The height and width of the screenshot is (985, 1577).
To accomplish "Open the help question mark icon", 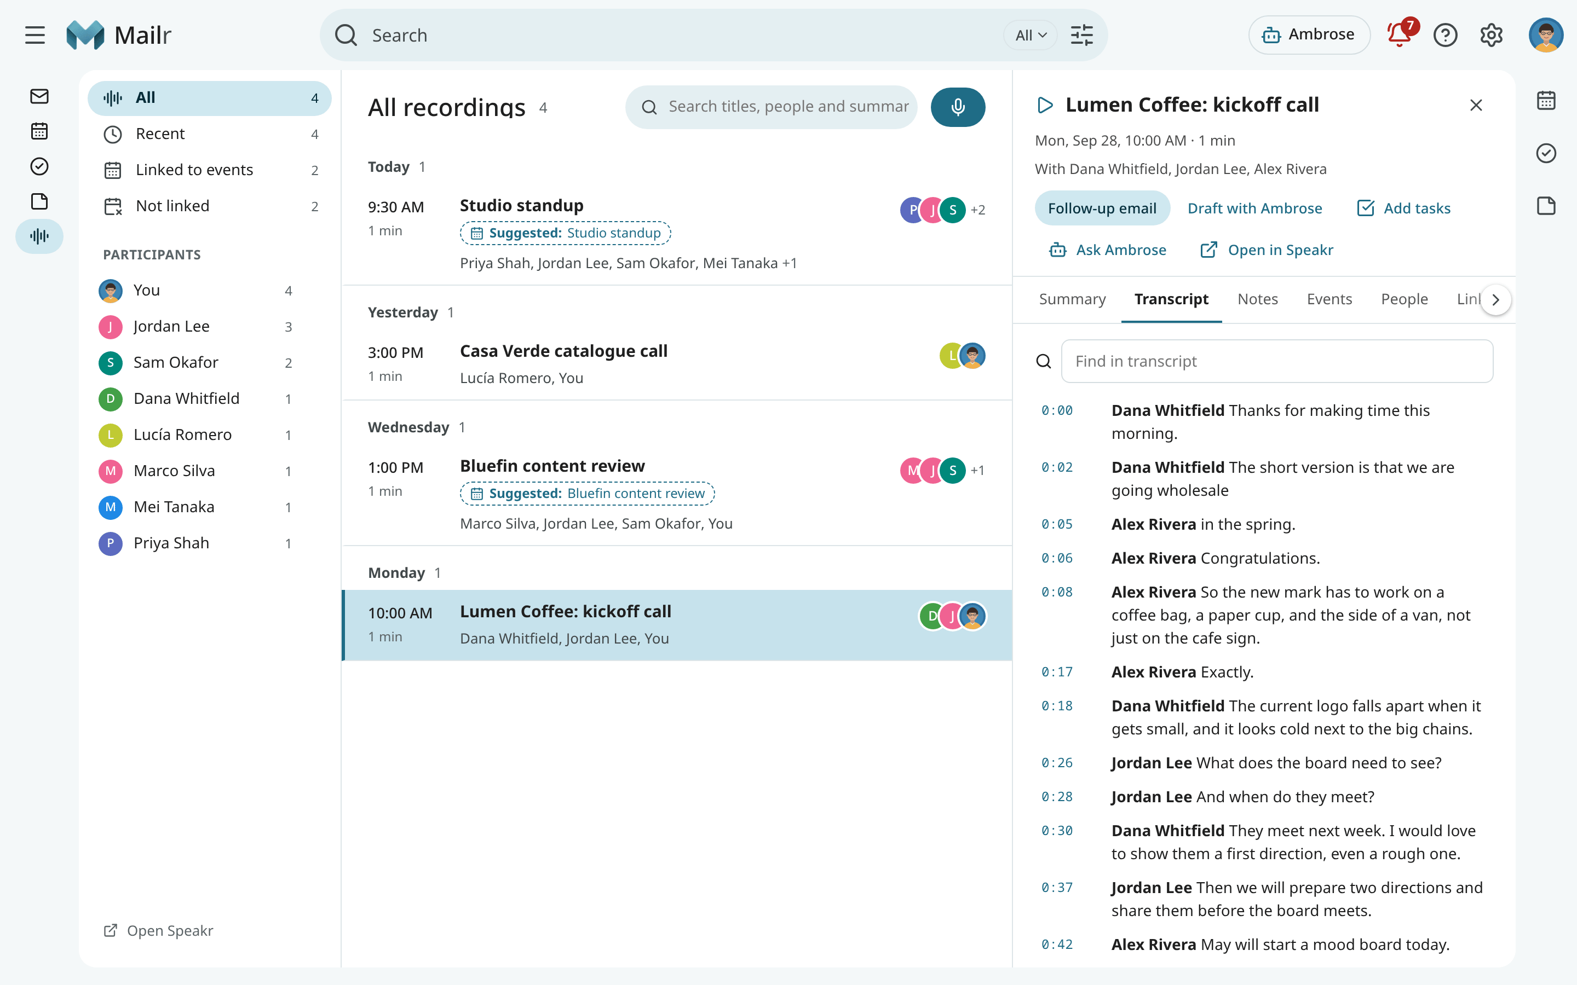I will click(1446, 35).
